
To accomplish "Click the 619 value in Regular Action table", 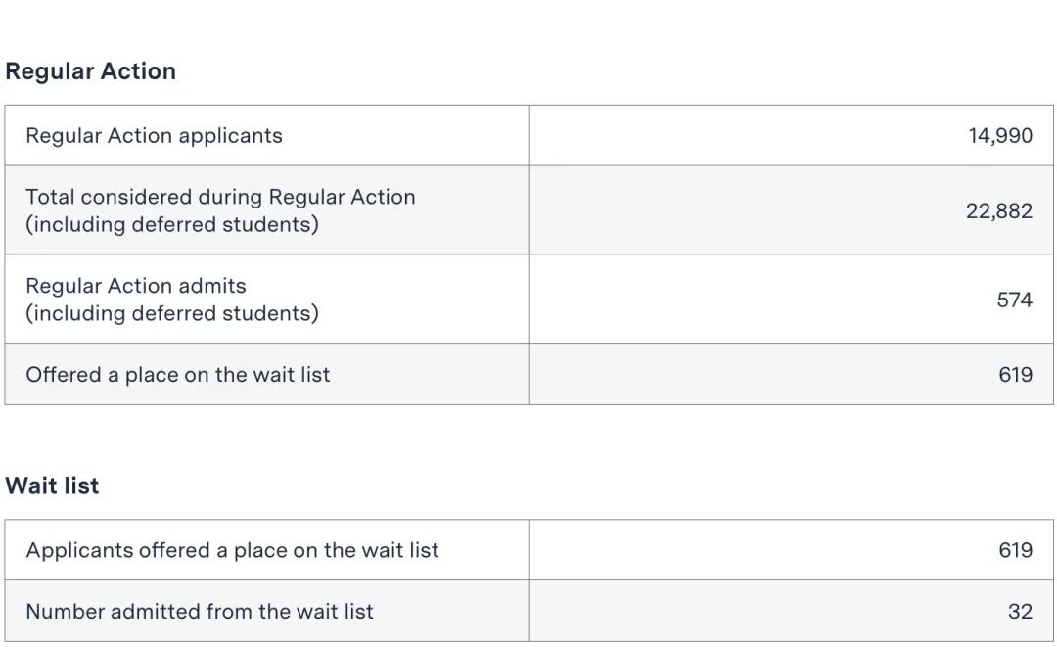I will click(x=1015, y=375).
